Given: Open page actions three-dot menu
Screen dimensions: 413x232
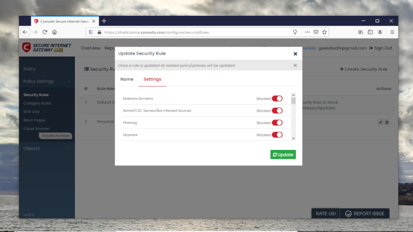Looking at the screenshot, I should pos(307,32).
